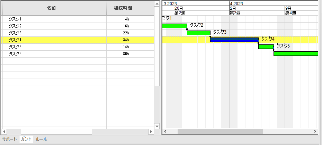The height and width of the screenshot is (145, 322).
Task: Click the タスク3 label in the chart
Action: (220, 32)
